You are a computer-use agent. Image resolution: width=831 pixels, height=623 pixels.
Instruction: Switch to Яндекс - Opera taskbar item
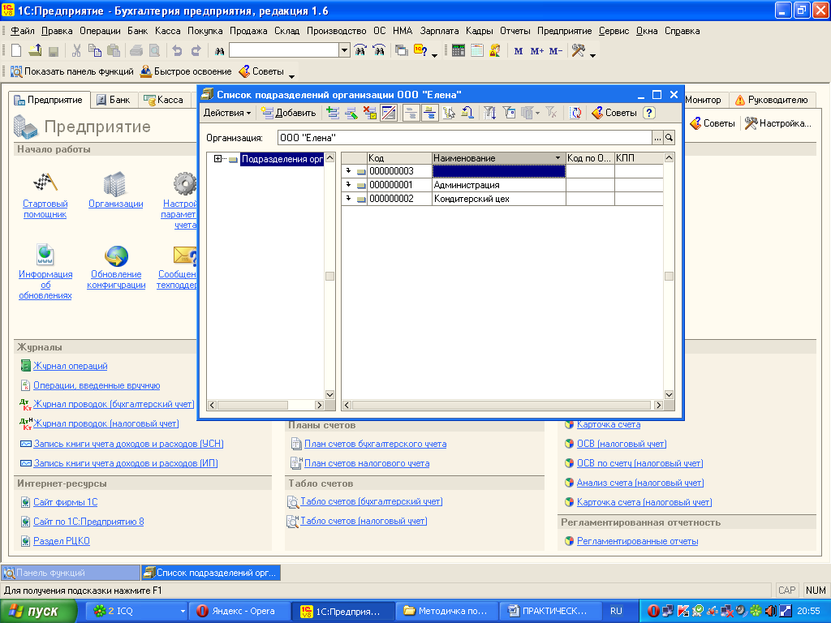[239, 612]
